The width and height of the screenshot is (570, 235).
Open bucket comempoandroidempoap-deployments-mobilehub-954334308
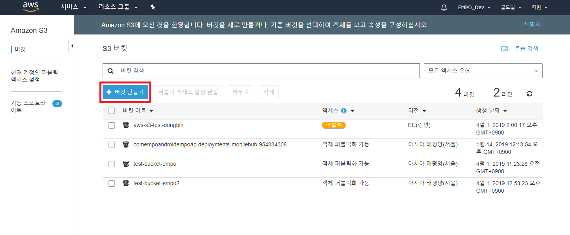click(x=210, y=144)
